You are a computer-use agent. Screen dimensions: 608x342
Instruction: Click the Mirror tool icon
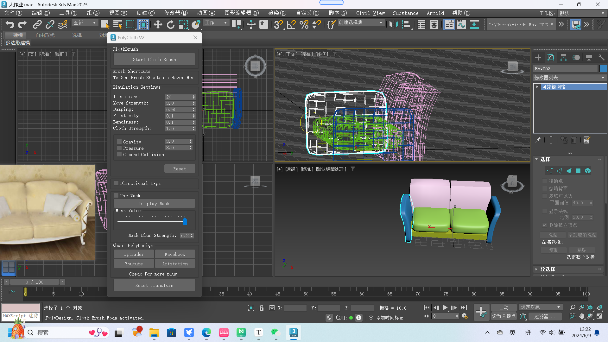pyautogui.click(x=394, y=24)
